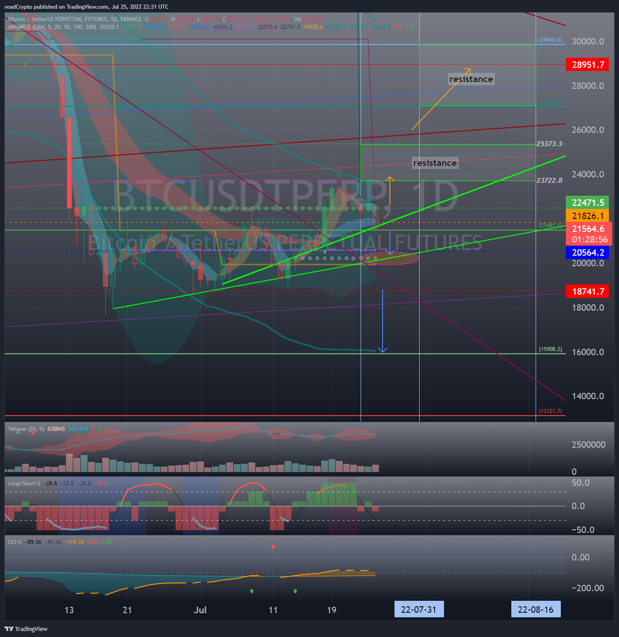619x637 pixels.
Task: Click the red 18741.7 price label
Action: tap(588, 291)
